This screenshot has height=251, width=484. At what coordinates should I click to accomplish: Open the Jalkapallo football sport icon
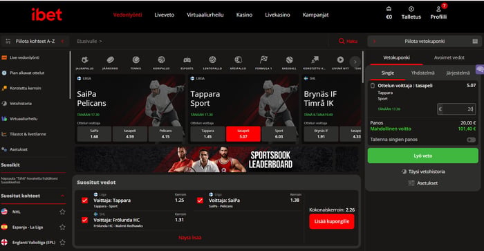(x=84, y=60)
